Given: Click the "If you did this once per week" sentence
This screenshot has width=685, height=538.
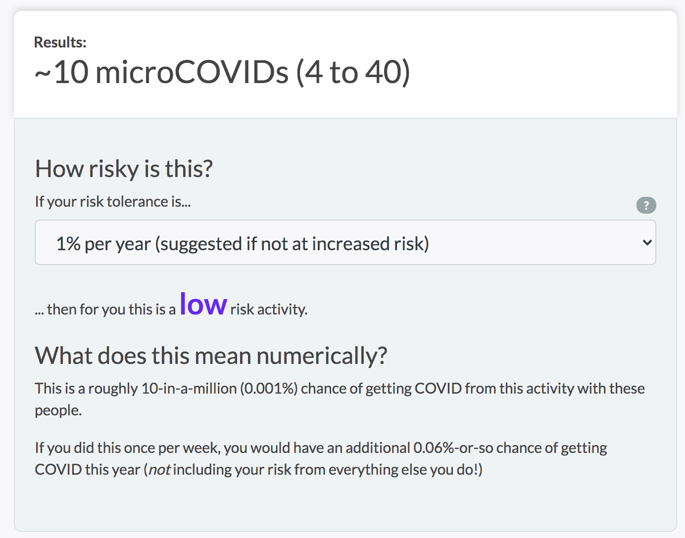Looking at the screenshot, I should point(128,448).
